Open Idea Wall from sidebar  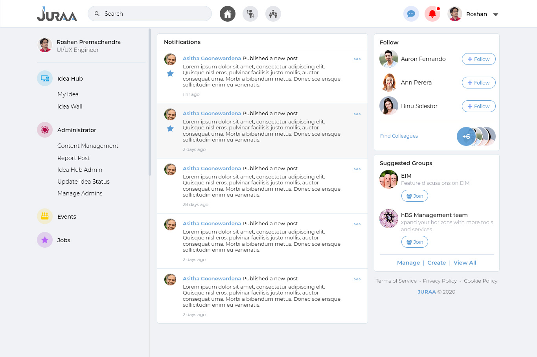point(70,107)
